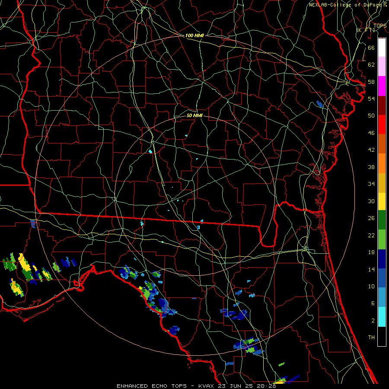Click the "30" legend value
This screenshot has width=389, height=389.
(x=371, y=201)
